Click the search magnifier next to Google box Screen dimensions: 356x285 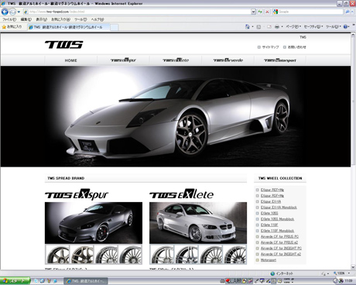point(347,12)
